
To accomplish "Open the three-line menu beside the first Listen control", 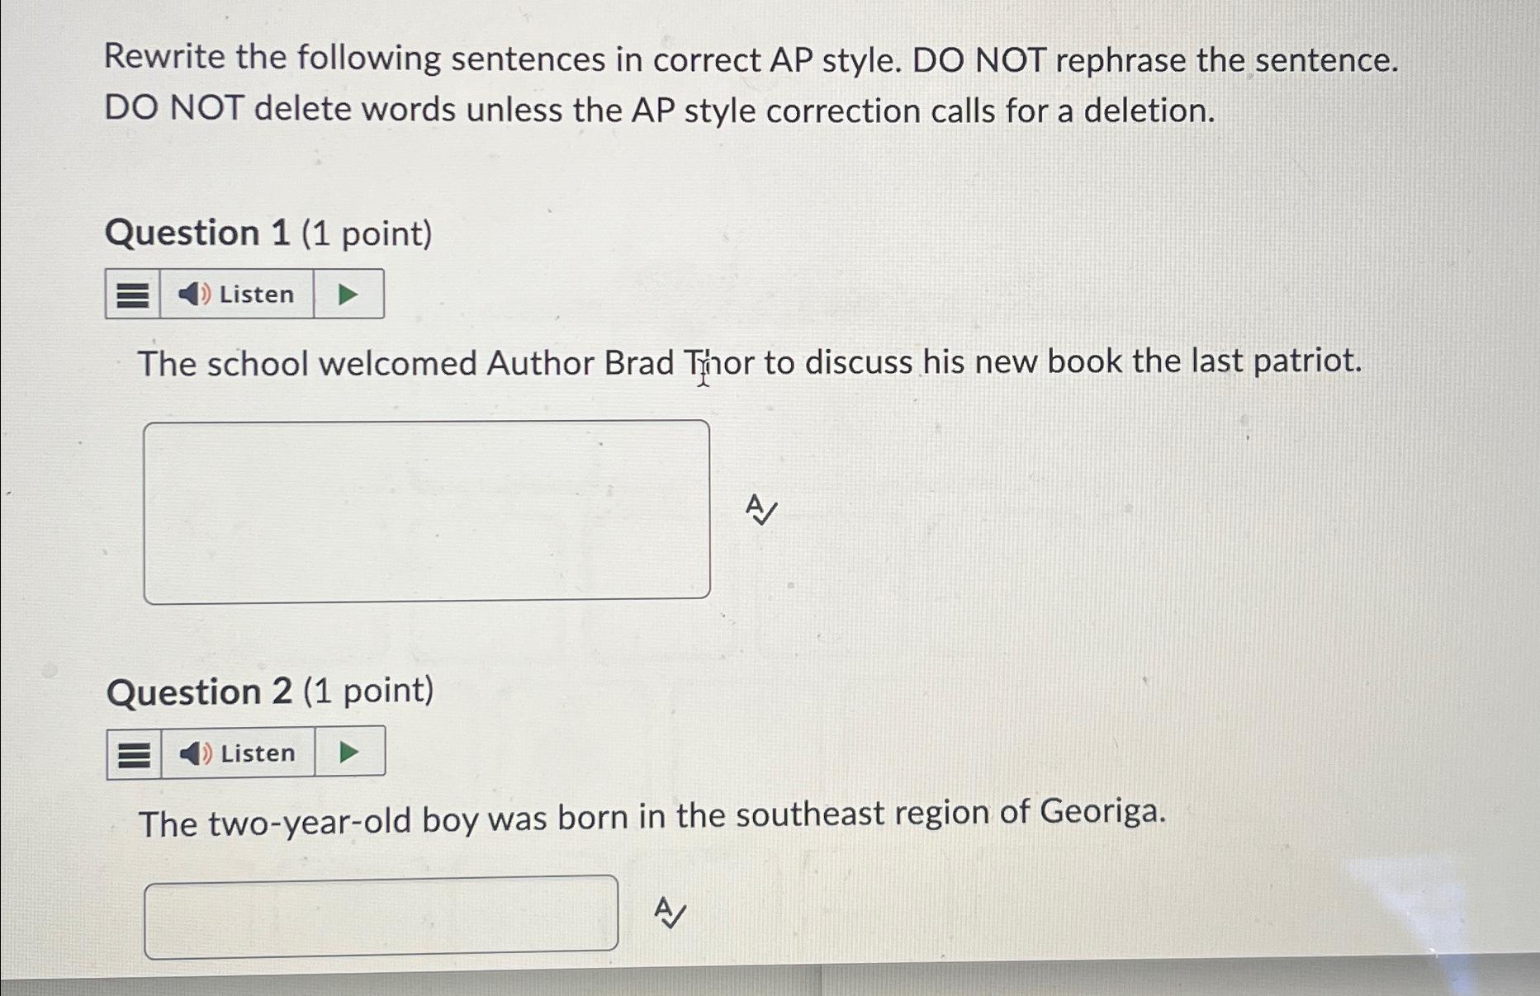I will click(x=134, y=293).
